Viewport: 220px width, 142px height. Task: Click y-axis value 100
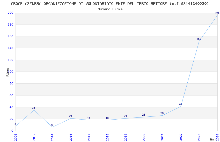pos(11,72)
